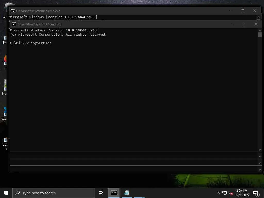
Task: Click front cmd scrollbar up arrow
Action: tap(260, 30)
